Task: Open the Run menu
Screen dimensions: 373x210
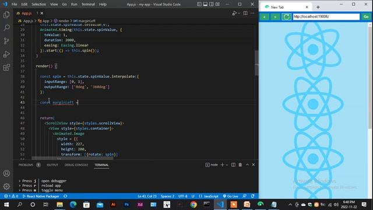Action: point(74,4)
